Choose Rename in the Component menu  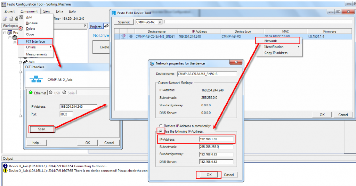coord(32,23)
